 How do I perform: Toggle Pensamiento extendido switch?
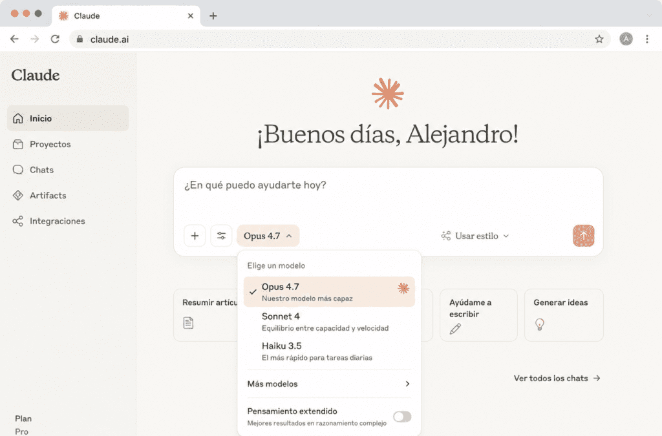point(402,417)
